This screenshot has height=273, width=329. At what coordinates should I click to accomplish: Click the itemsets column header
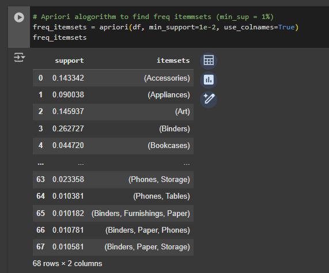click(x=173, y=60)
